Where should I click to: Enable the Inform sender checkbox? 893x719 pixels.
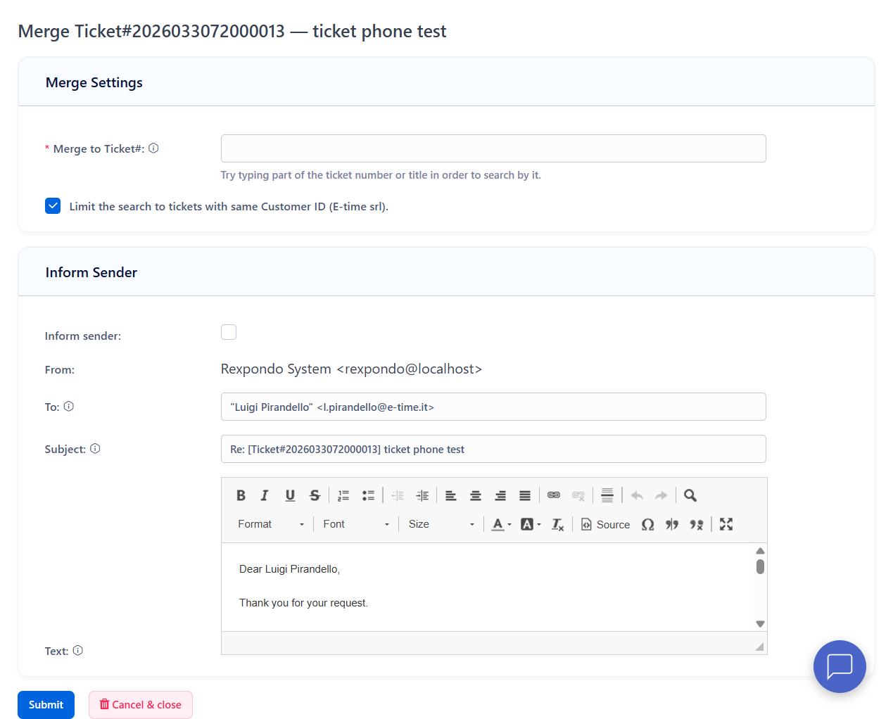pos(229,332)
